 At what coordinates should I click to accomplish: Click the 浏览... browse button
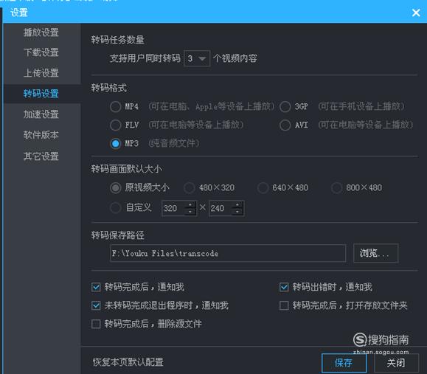[x=376, y=253]
